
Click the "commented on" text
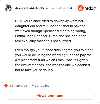pyautogui.click(x=55, y=8)
